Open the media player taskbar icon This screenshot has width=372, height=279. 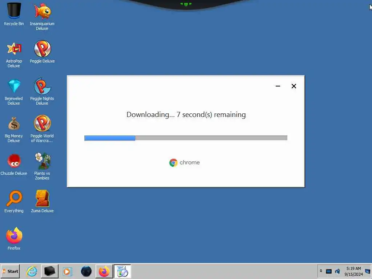tap(67, 271)
